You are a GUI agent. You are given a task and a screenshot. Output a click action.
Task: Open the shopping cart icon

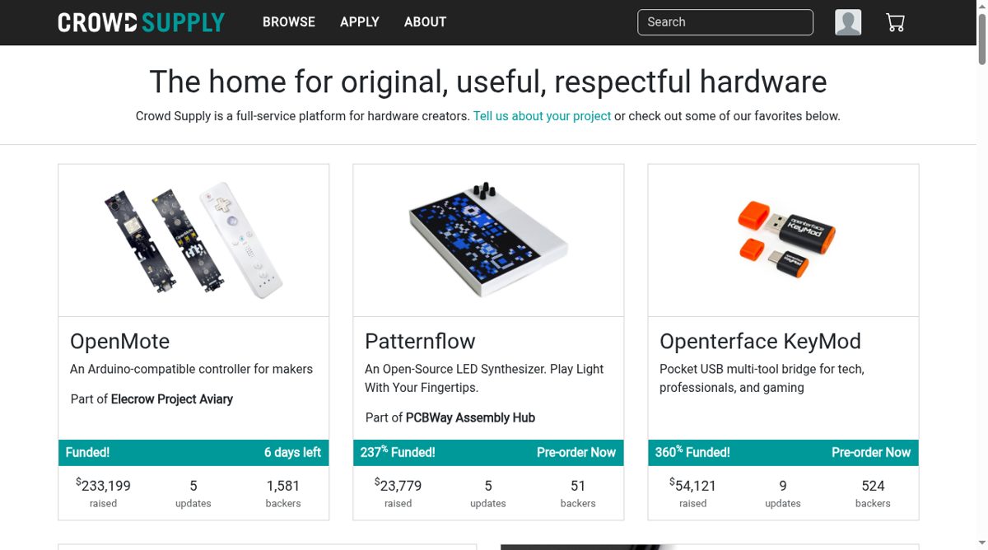895,22
